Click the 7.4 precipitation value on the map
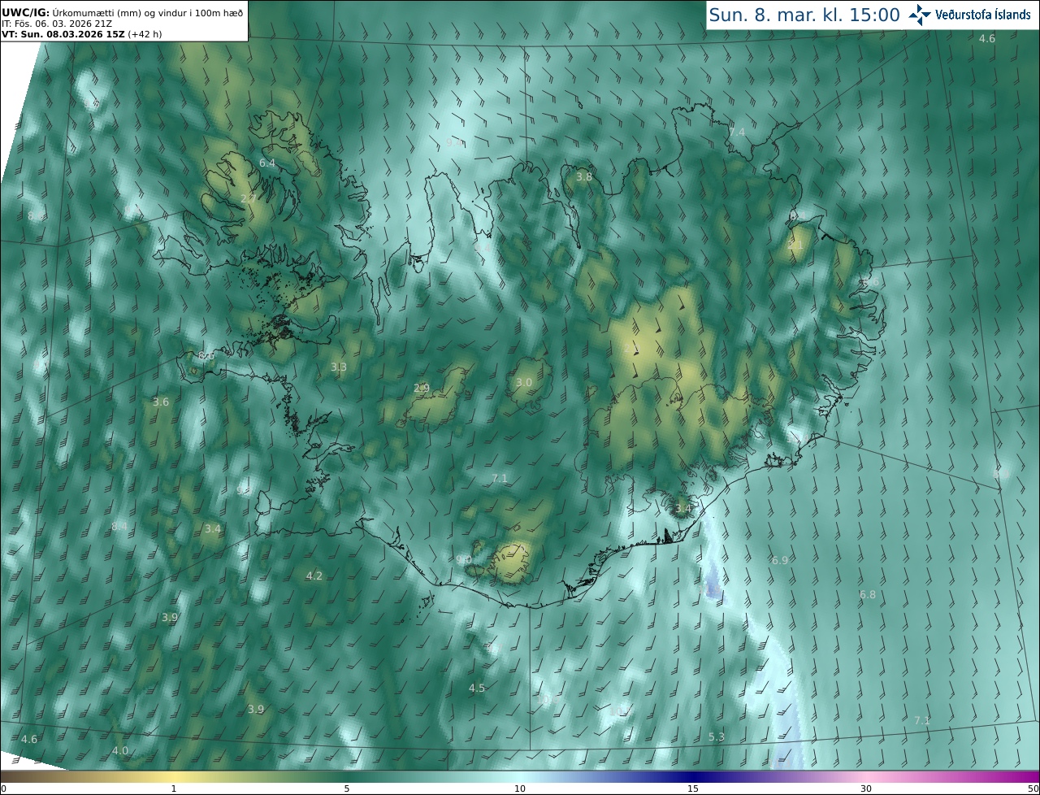Screen dimensions: 1040x795 click(x=736, y=132)
